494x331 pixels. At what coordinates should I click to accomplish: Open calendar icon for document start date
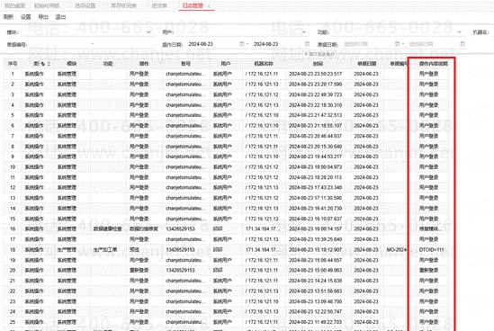[x=397, y=44]
